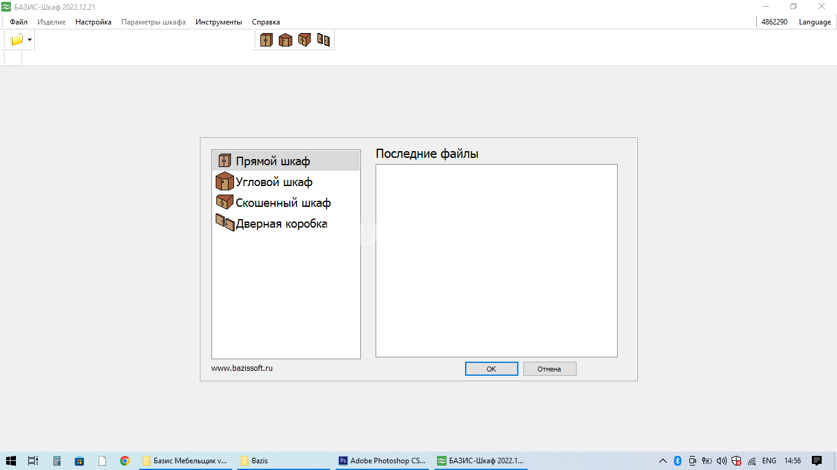Click the straight cabinet toolbar icon

tap(266, 40)
